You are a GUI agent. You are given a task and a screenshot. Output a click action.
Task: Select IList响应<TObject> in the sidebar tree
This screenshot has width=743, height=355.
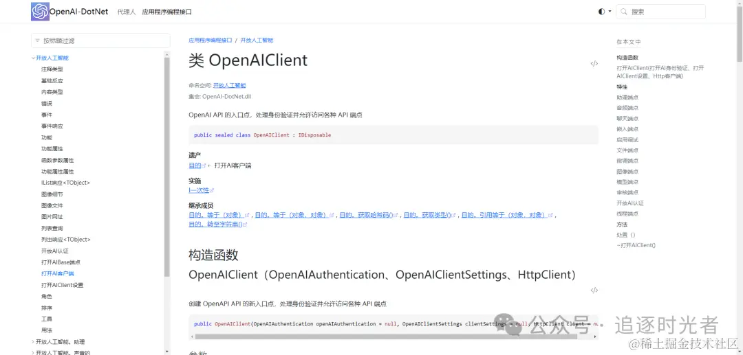[x=65, y=183]
